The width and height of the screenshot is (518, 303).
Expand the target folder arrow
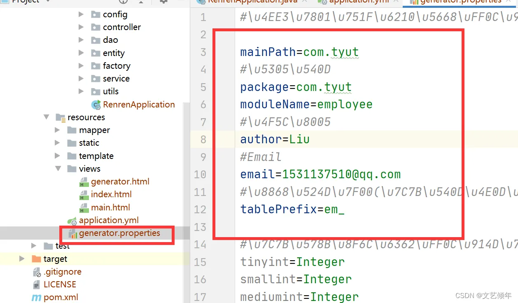[22, 259]
